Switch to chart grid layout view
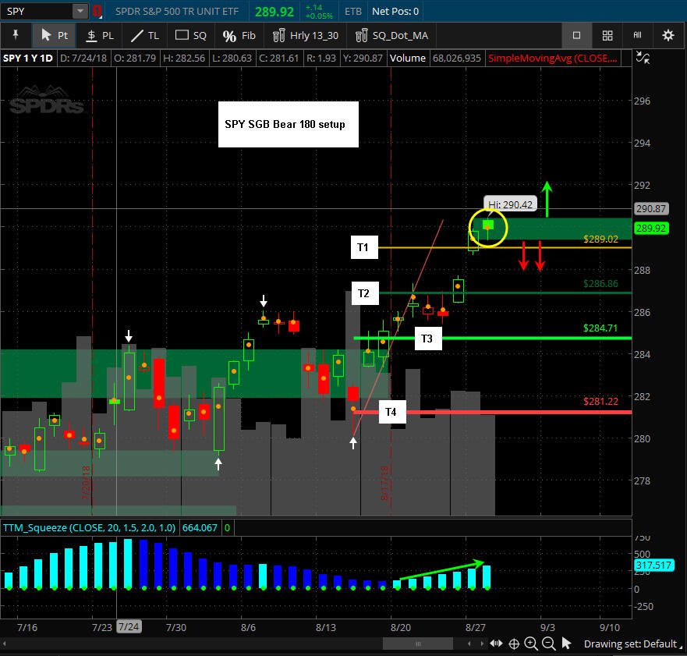 [607, 36]
